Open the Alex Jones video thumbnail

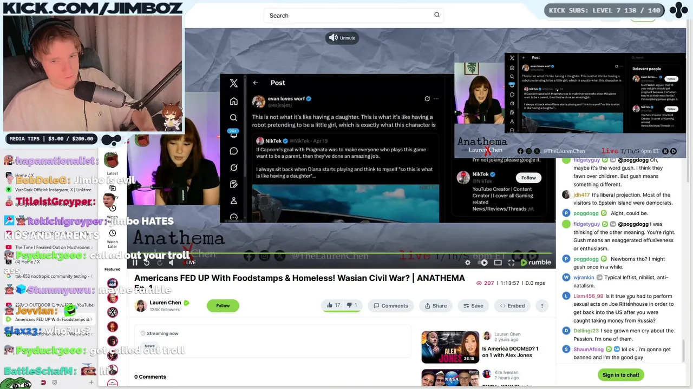pyautogui.click(x=450, y=347)
